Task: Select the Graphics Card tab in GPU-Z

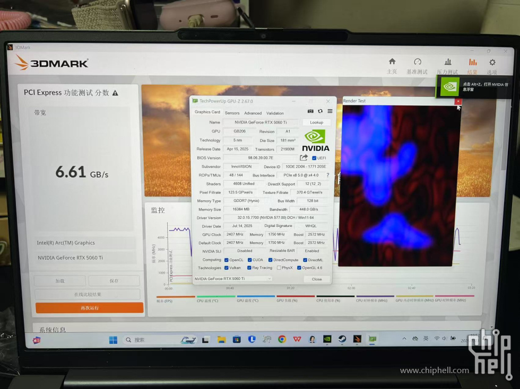Action: pyautogui.click(x=207, y=112)
